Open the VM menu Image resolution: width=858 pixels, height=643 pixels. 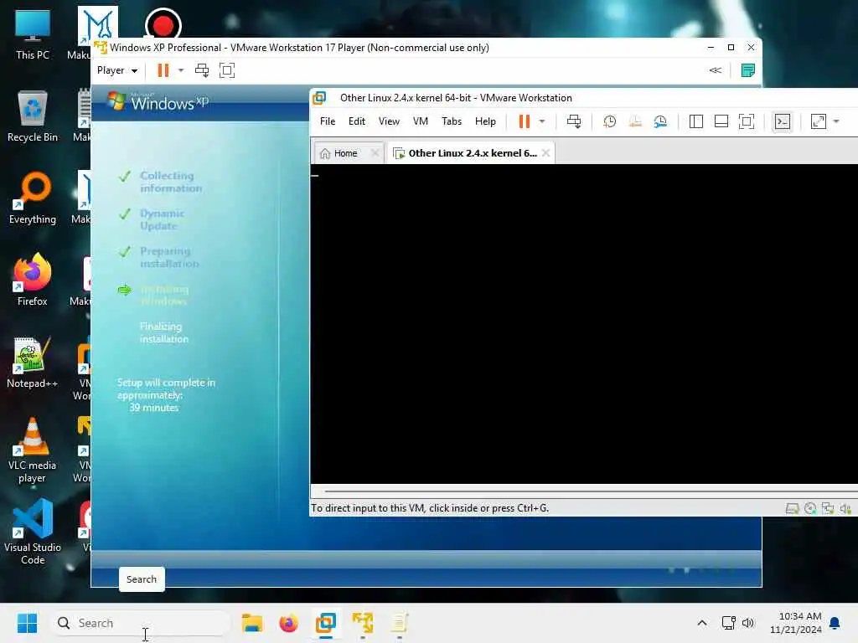coord(421,121)
